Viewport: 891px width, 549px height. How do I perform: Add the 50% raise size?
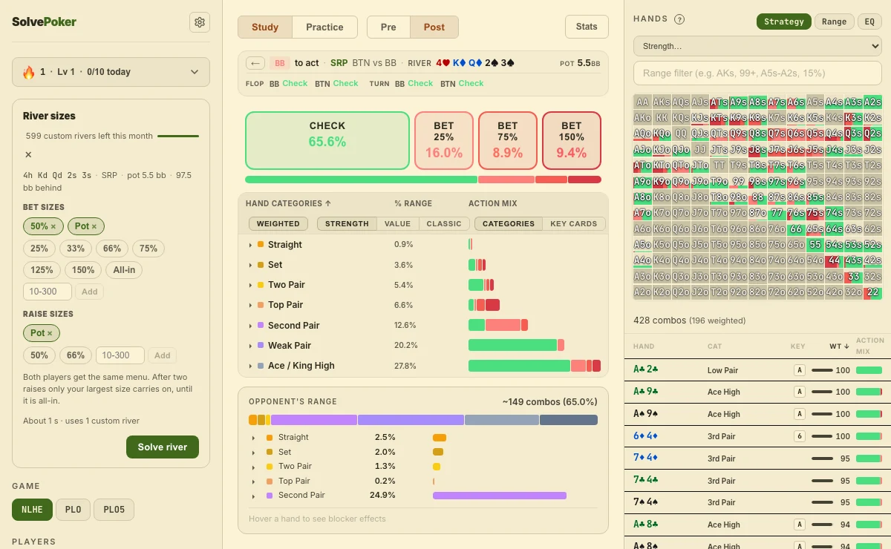pos(39,355)
